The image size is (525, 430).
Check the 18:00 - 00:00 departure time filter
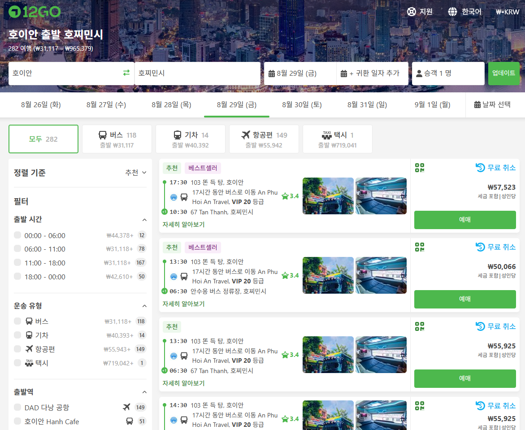[x=17, y=276]
